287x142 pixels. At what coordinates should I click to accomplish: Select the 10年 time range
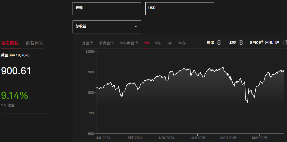(182, 43)
